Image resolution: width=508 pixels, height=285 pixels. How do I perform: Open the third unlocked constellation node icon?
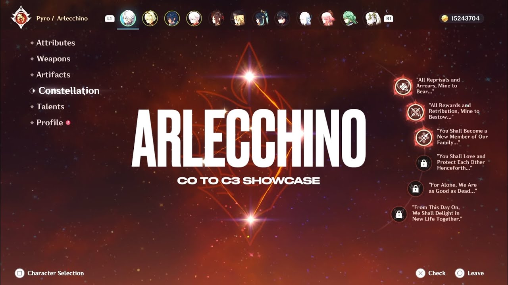(x=424, y=137)
